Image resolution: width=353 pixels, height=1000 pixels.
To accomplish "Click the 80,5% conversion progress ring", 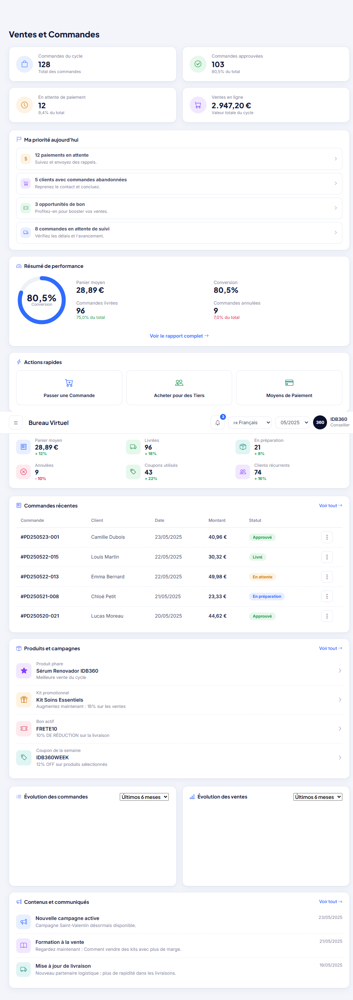I will [x=42, y=300].
